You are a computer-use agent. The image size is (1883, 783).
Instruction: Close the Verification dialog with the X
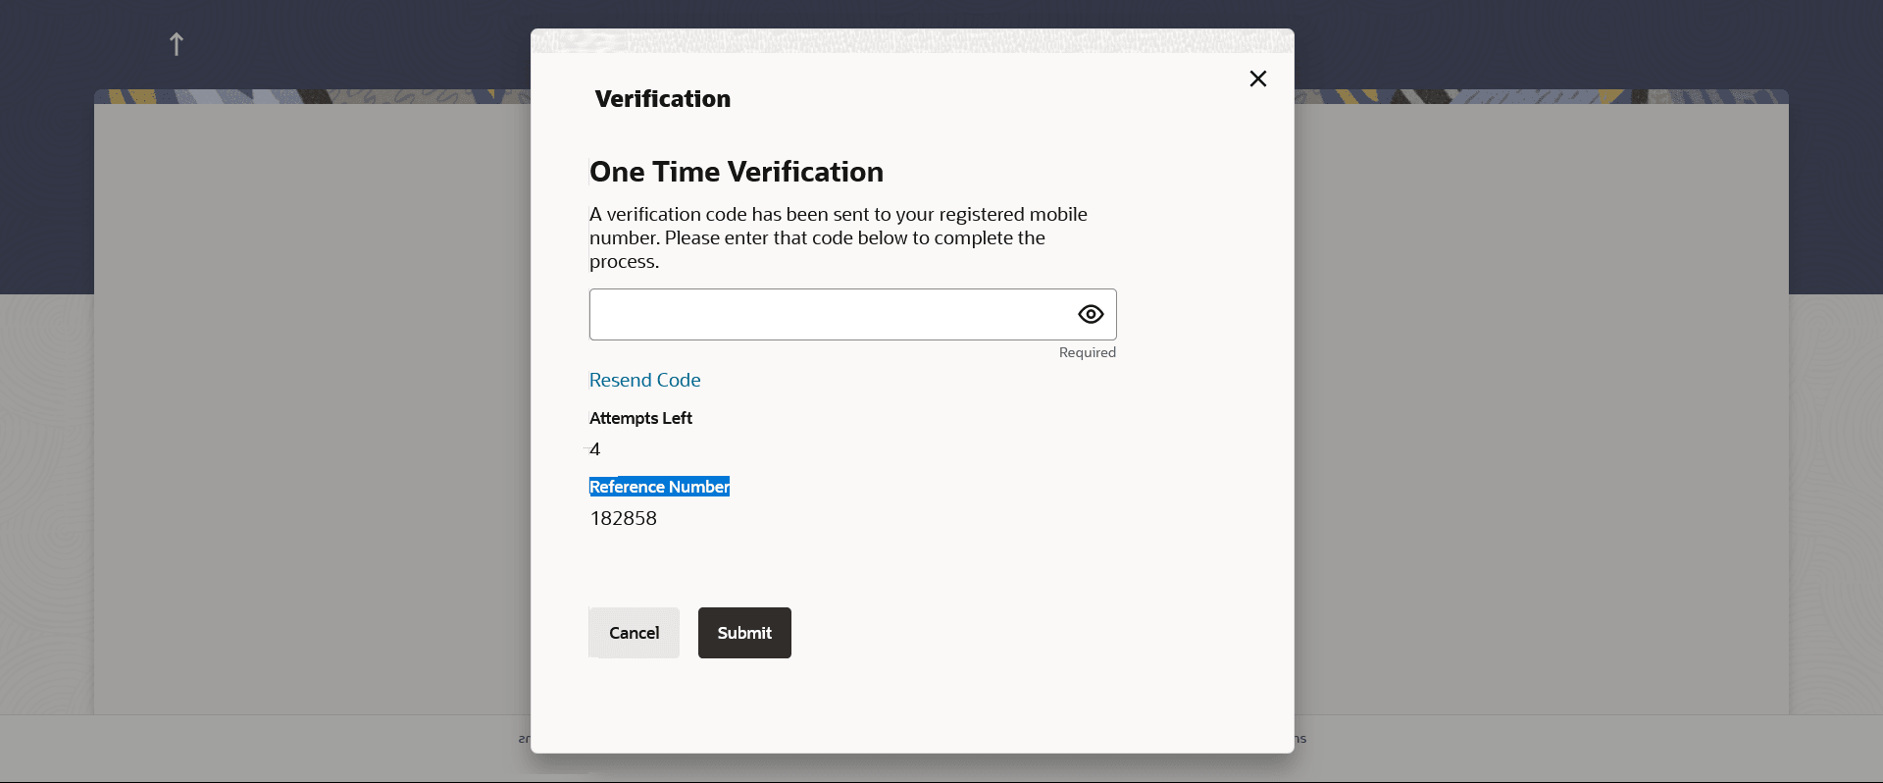[x=1258, y=78]
